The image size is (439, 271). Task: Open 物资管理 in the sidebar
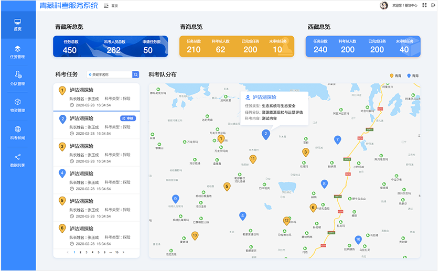[x=18, y=105]
